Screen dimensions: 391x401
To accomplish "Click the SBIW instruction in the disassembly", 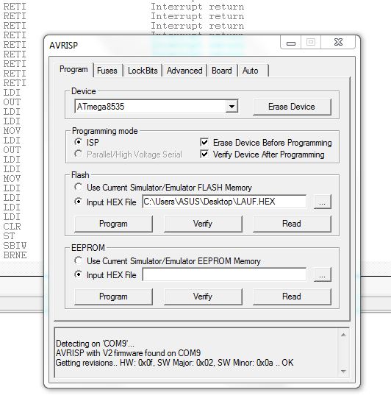I will [x=15, y=246].
